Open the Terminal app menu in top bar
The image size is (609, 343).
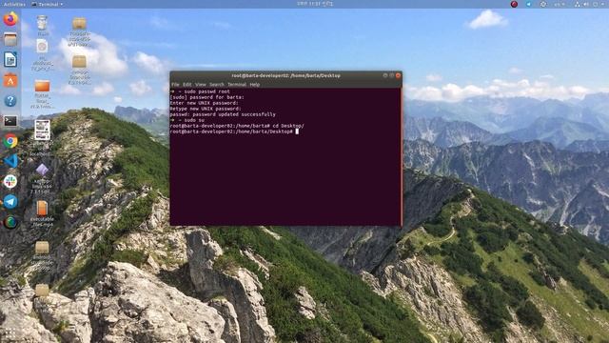click(x=47, y=4)
